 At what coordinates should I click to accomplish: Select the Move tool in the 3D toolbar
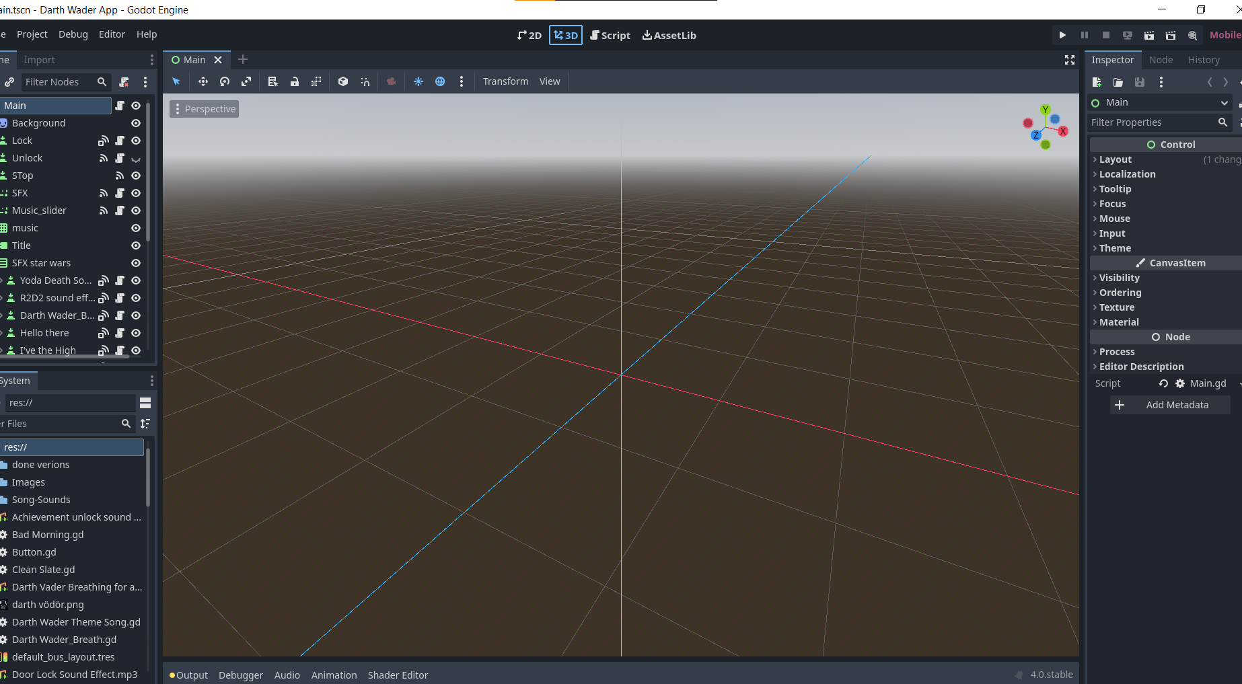203,81
